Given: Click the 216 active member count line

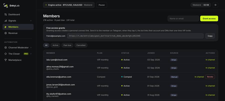Looking at the screenshot, I should click(x=59, y=20).
